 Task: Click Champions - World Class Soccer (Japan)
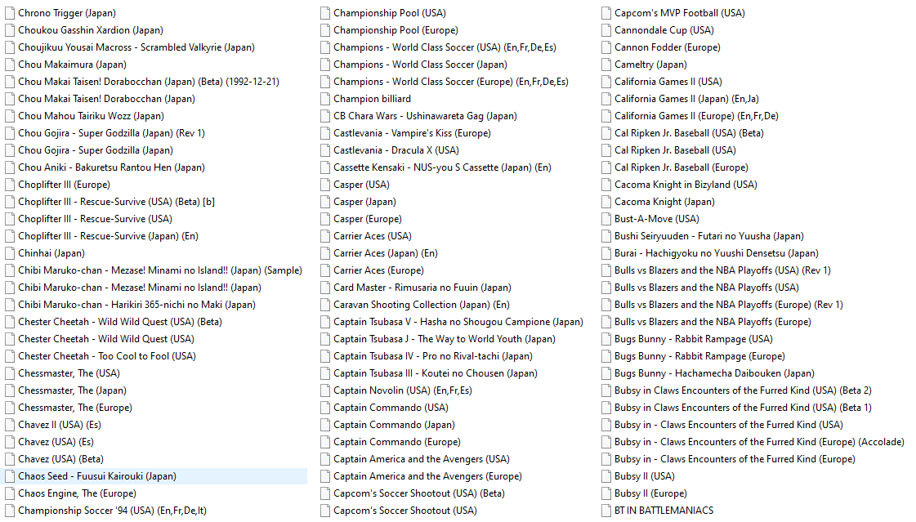tap(420, 65)
